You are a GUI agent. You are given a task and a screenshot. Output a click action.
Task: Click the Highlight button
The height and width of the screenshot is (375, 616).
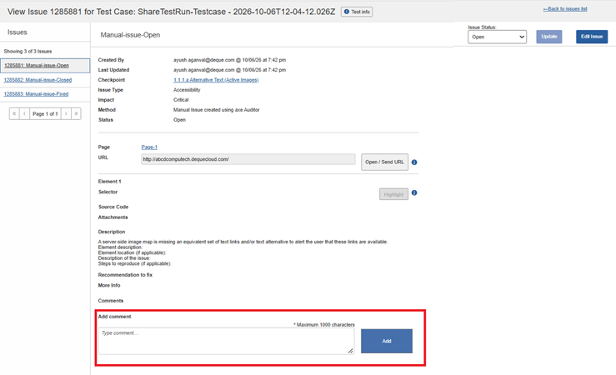393,194
